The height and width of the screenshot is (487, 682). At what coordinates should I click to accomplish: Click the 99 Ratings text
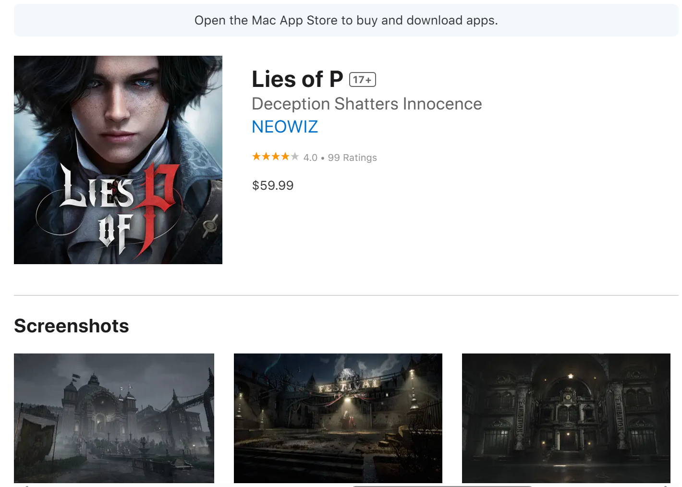tap(353, 158)
